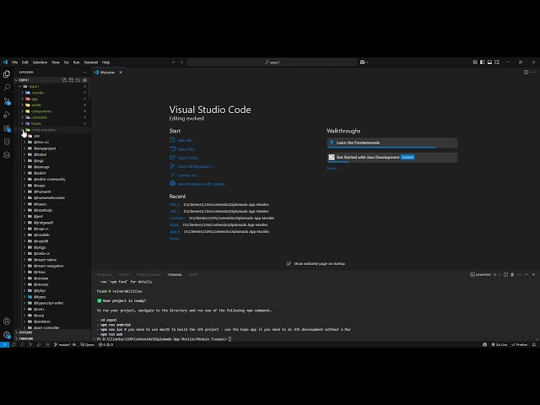The height and width of the screenshot is (405, 540).
Task: Split the terminal panel
Action: tap(505, 274)
